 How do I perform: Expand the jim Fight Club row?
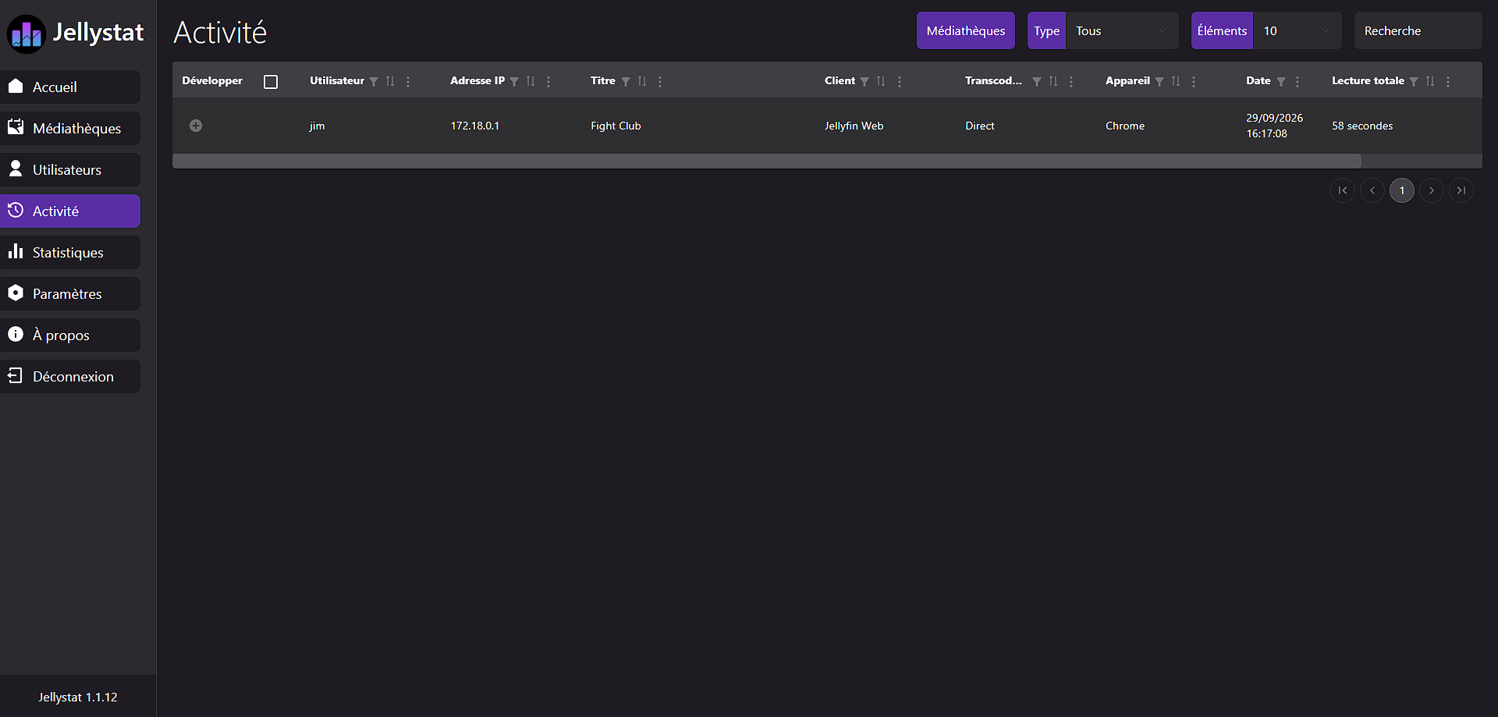tap(196, 126)
